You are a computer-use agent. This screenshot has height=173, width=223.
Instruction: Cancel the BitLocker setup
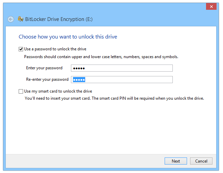(x=201, y=161)
